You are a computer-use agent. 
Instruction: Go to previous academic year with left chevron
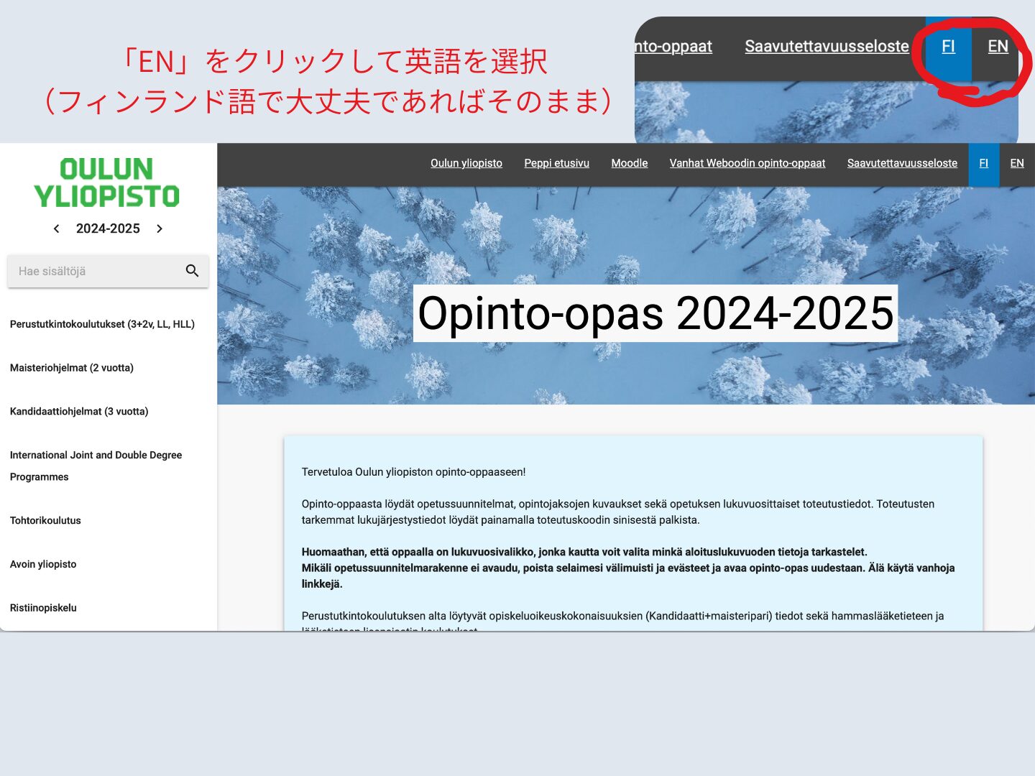click(x=57, y=228)
